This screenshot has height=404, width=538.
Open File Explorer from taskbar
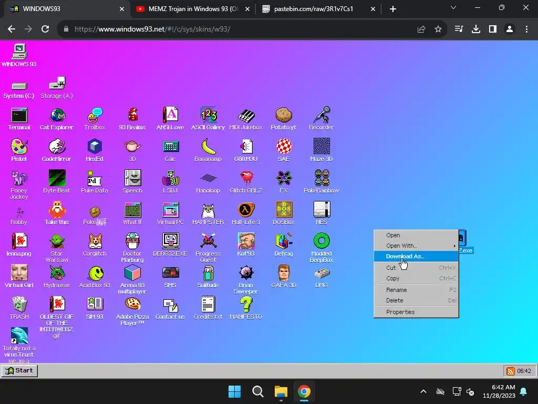click(281, 391)
